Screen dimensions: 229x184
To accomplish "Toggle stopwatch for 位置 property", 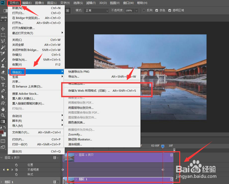I will coord(16,165).
